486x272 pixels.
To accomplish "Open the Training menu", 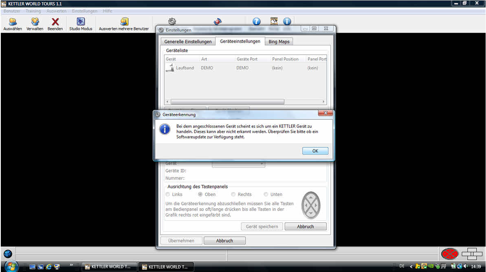I will pyautogui.click(x=33, y=11).
